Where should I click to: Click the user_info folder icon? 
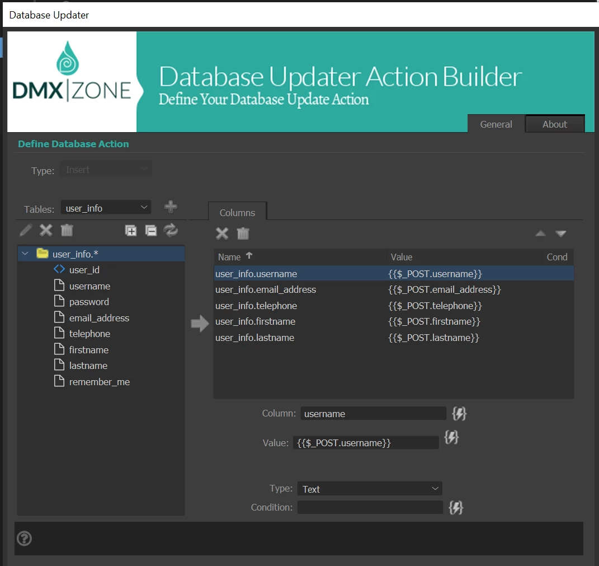pos(43,253)
